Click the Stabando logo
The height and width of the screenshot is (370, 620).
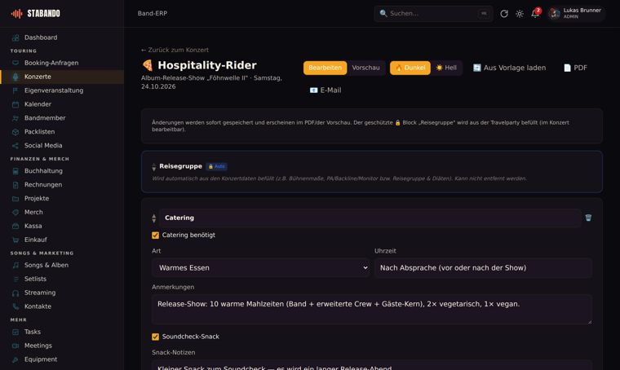tap(36, 13)
